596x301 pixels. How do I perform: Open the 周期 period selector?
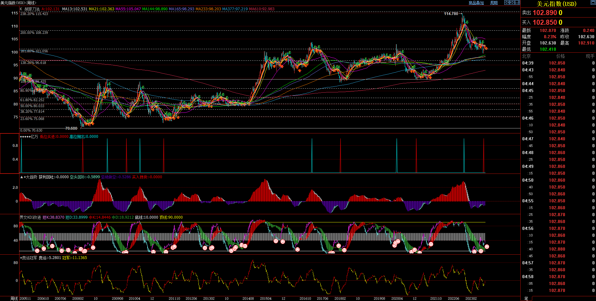494,3
